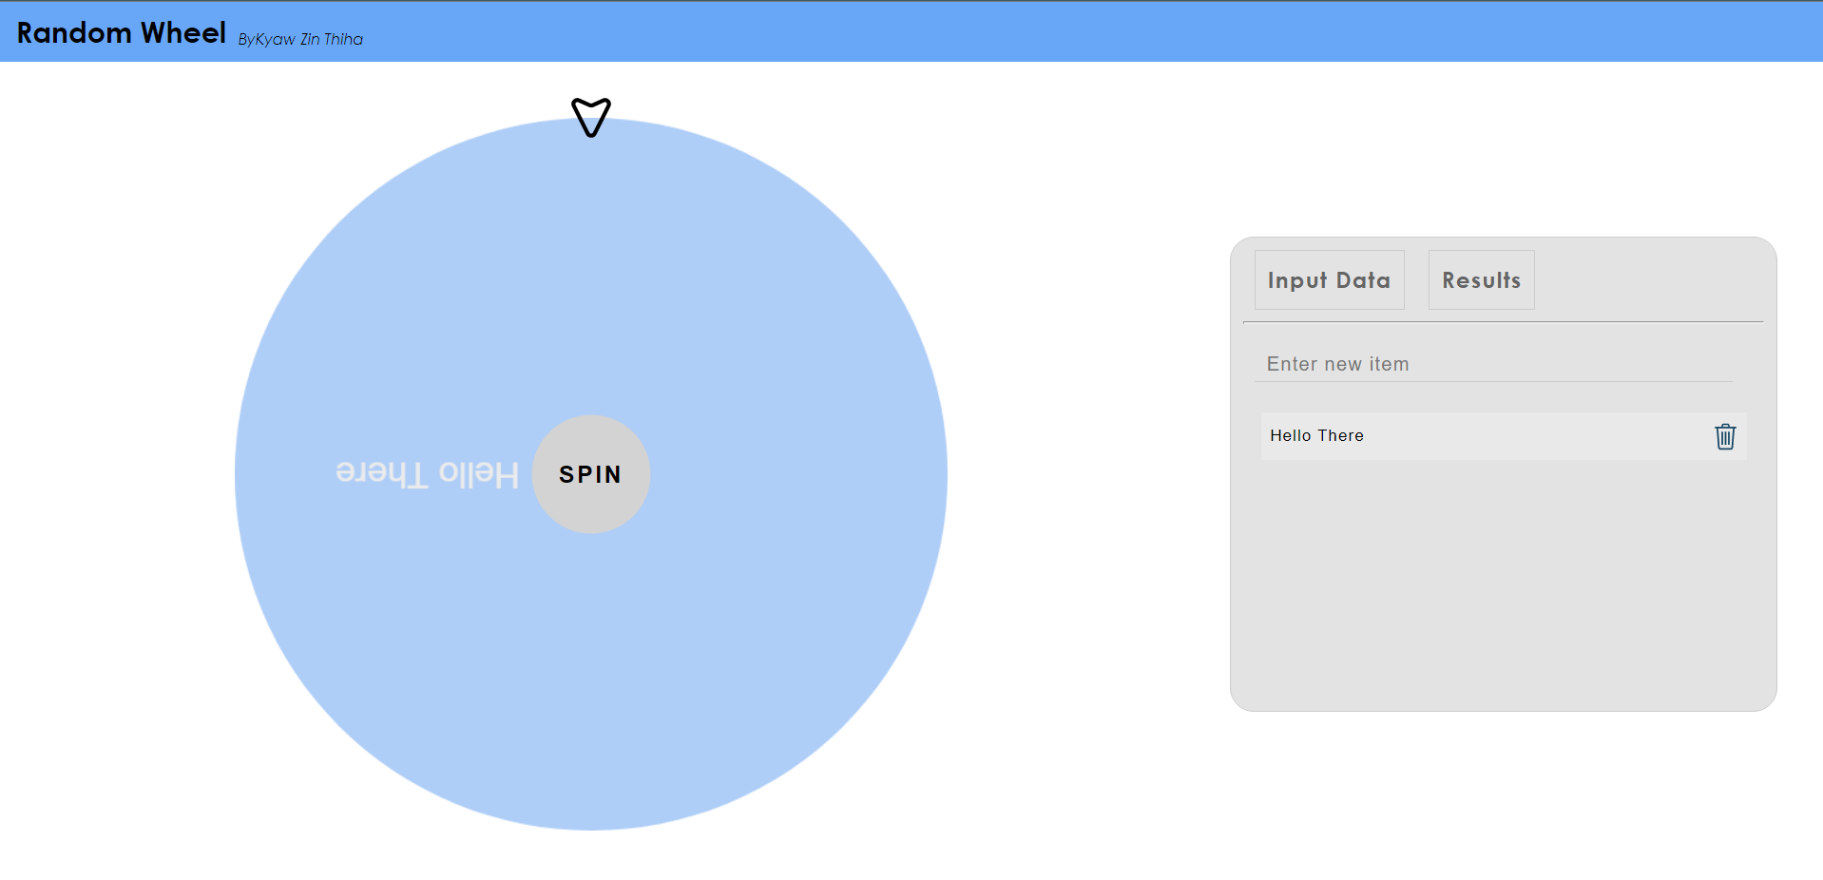Click the SPIN text in the wheel center

point(590,474)
